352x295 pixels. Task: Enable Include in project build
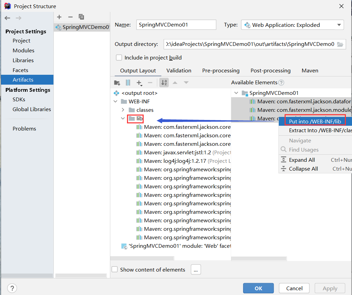click(x=119, y=58)
